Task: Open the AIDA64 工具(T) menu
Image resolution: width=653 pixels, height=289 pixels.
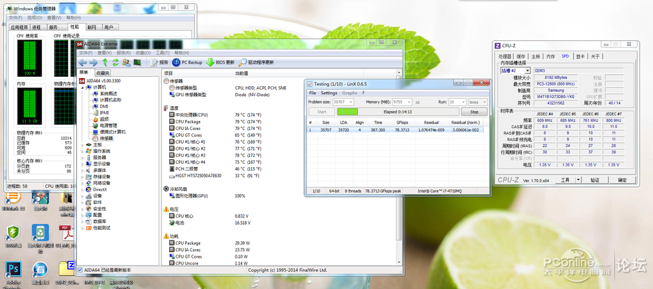Action: click(162, 53)
